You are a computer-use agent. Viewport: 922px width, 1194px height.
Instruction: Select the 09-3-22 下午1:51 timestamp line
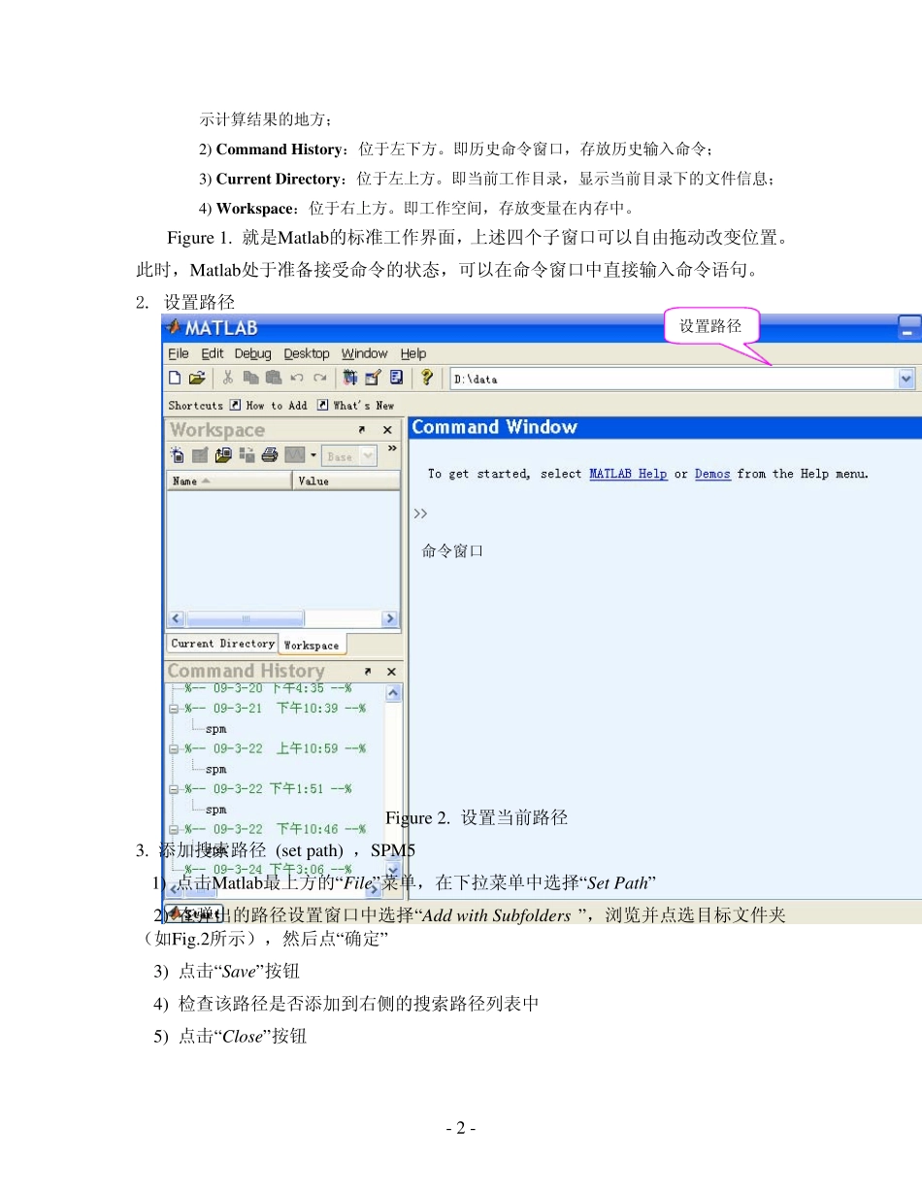pyautogui.click(x=268, y=789)
